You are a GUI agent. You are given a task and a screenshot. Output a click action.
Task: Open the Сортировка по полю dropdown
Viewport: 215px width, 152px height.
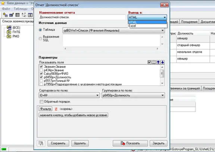(x=69, y=95)
